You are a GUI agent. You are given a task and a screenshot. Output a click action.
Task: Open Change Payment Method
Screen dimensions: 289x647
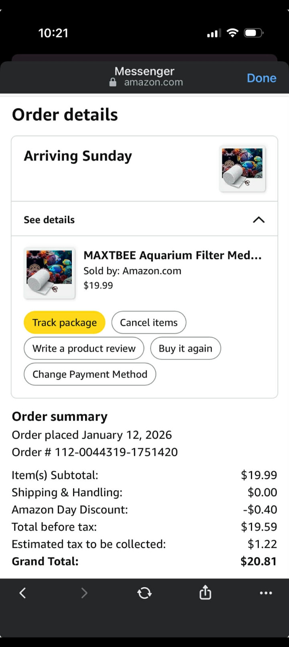(90, 374)
